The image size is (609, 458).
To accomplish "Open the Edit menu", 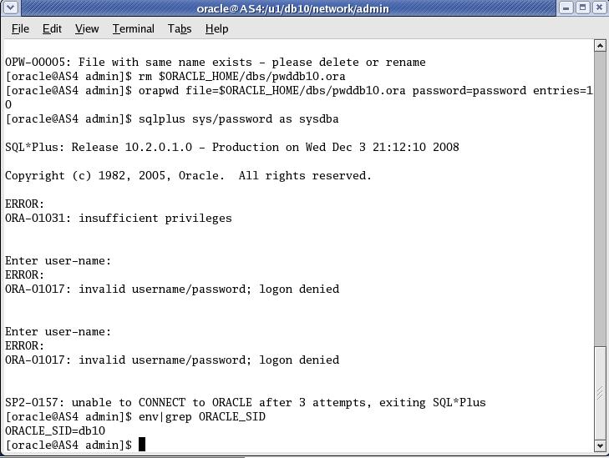I will 52,28.
